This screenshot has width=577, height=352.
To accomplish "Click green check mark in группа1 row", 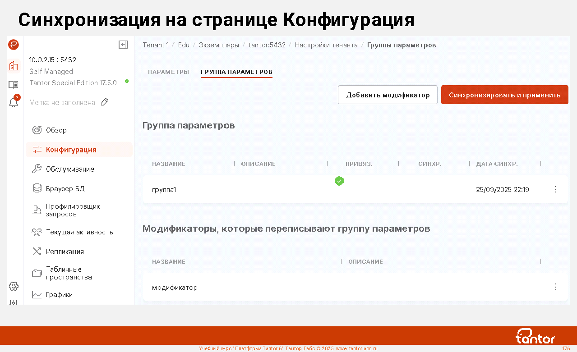I will tap(339, 181).
